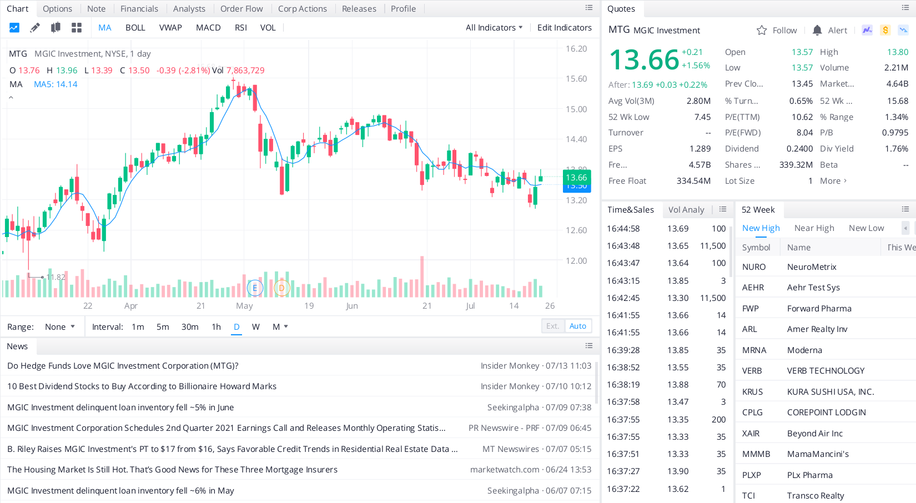Open the Time&Sales panel menu icon
The image size is (916, 503).
pyautogui.click(x=723, y=209)
